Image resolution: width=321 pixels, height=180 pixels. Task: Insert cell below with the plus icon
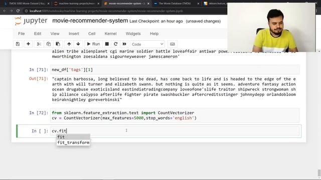(28, 44)
